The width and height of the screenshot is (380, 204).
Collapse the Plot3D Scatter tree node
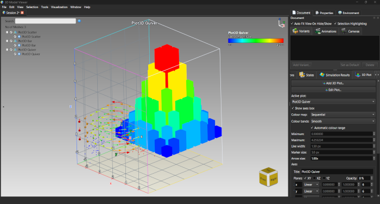7,32
